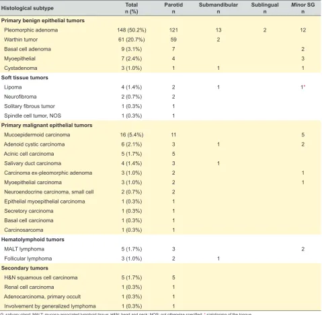
Task: Click Warthin tumor parotid value '59'
Action: (x=173, y=40)
